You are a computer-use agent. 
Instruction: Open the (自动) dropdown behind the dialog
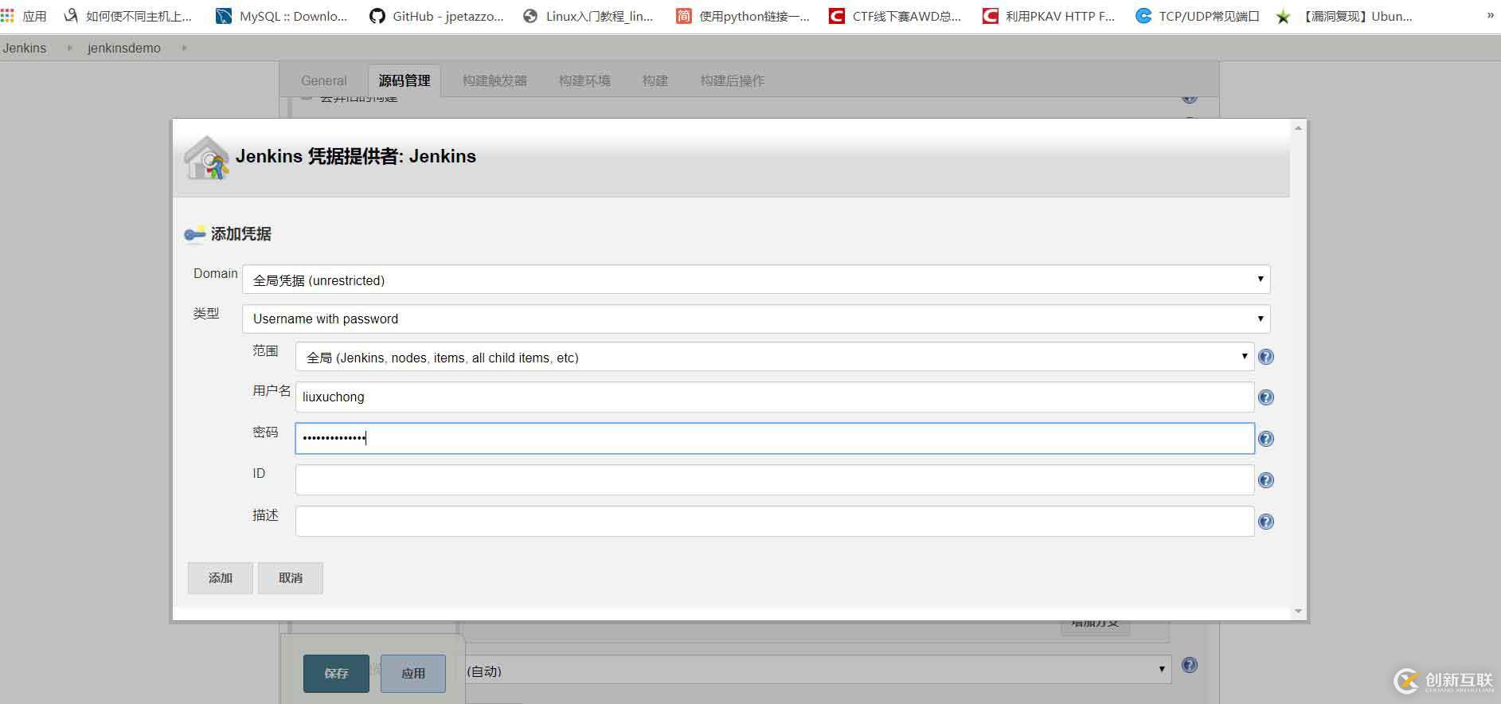(817, 671)
